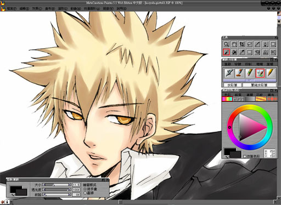Click the 透光度 opacity slider track
Viewport: 281px width, 205px height.
(x=57, y=190)
